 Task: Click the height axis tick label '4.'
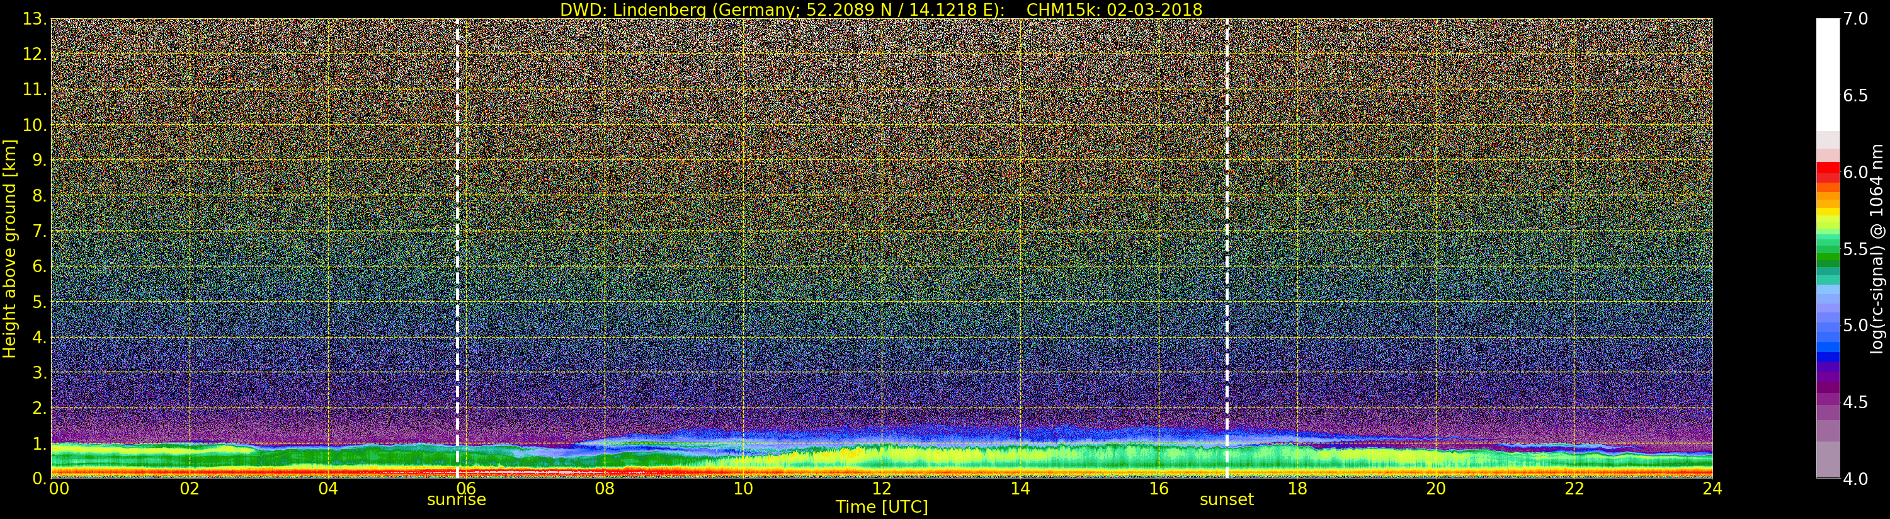(x=40, y=337)
